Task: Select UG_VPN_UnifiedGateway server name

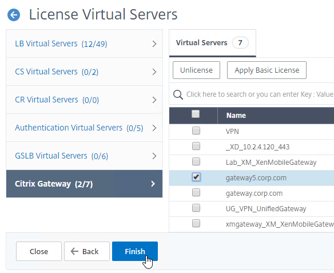Action: 266,209
